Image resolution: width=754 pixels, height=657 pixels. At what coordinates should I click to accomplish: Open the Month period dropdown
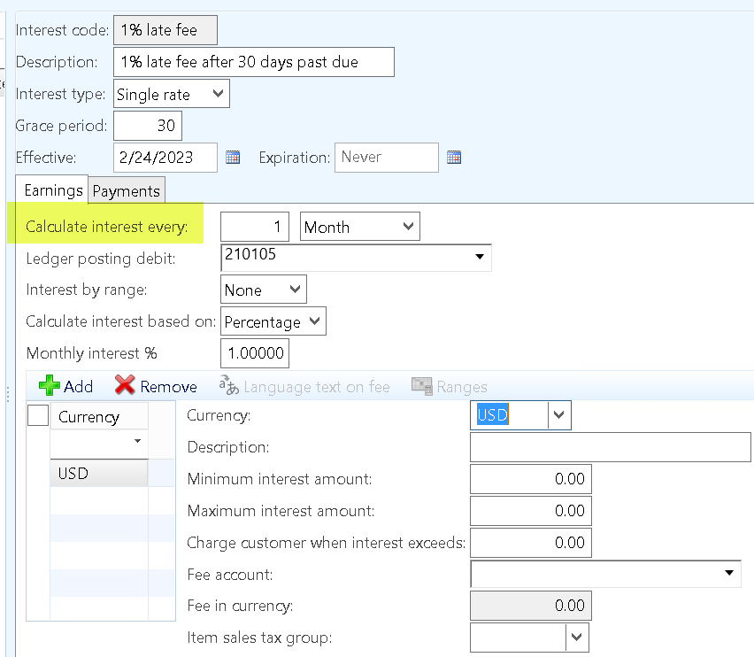(408, 227)
